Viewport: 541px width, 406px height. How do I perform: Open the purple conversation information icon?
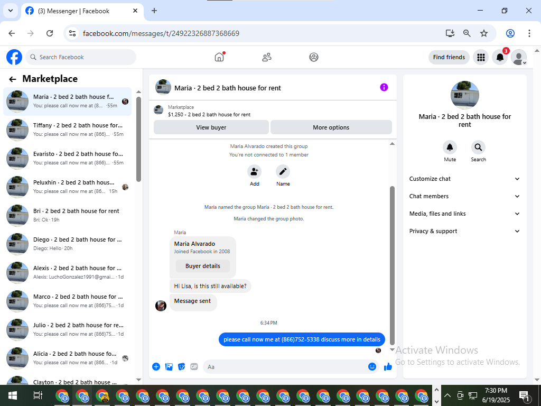384,87
